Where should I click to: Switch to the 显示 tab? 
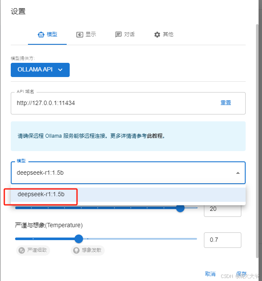pyautogui.click(x=86, y=34)
